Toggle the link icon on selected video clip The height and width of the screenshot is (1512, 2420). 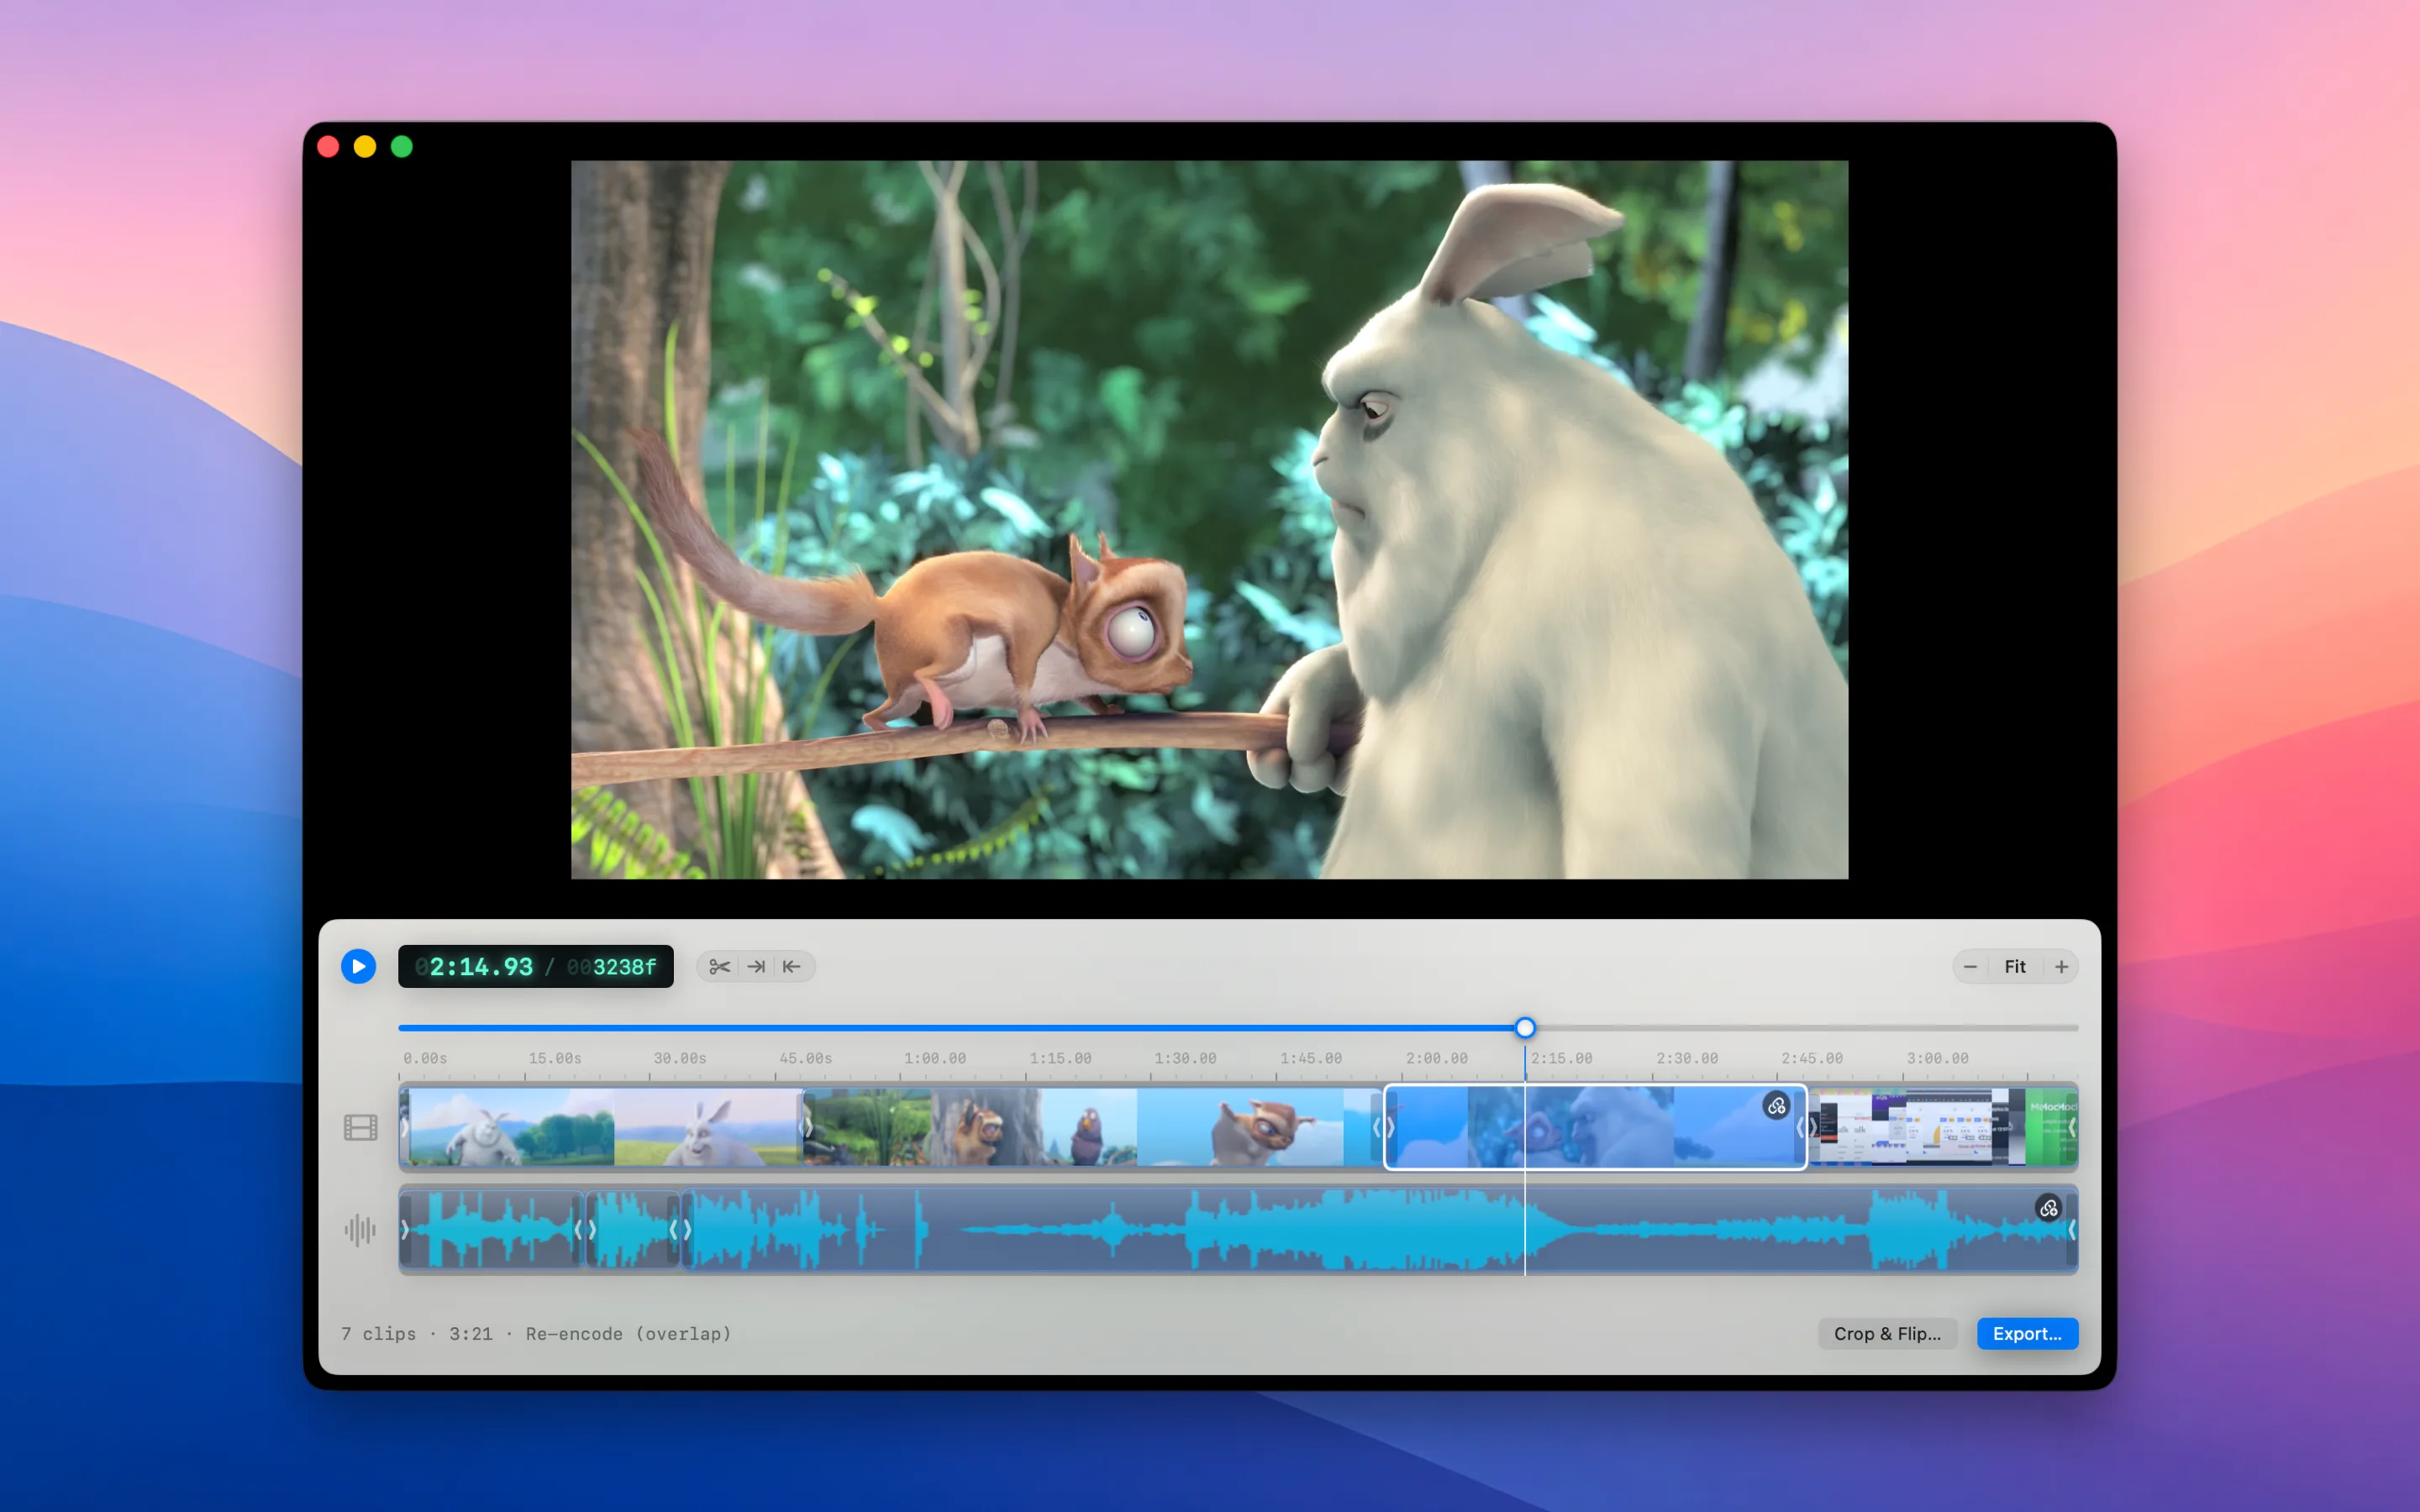pyautogui.click(x=1776, y=1106)
